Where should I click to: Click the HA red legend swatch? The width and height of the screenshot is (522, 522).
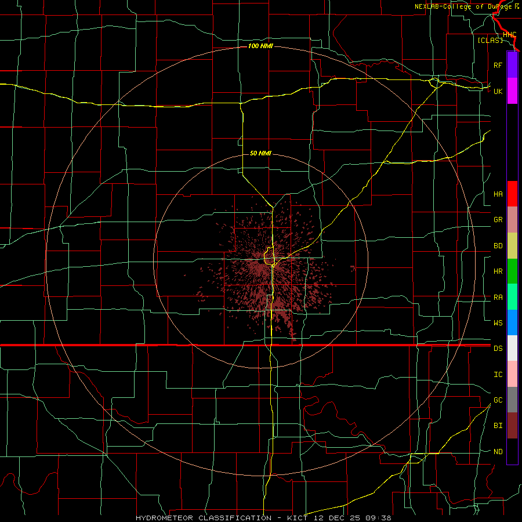pyautogui.click(x=512, y=194)
